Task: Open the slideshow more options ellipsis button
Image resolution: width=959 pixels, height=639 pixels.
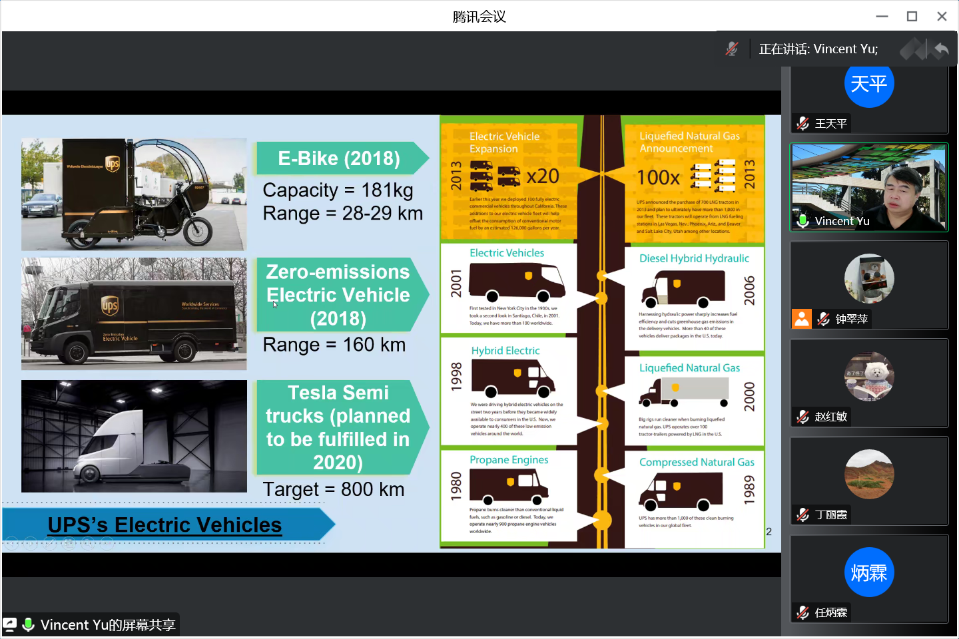Action: (106, 544)
